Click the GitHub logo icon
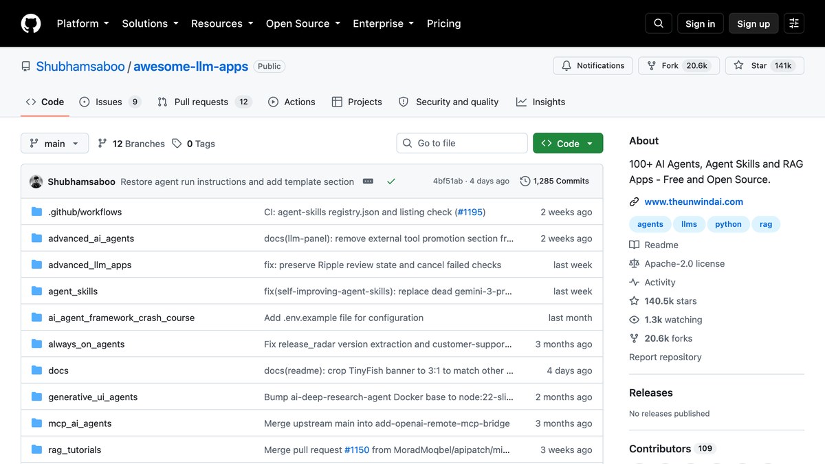Screen dimensions: 825x464 click(x=31, y=23)
